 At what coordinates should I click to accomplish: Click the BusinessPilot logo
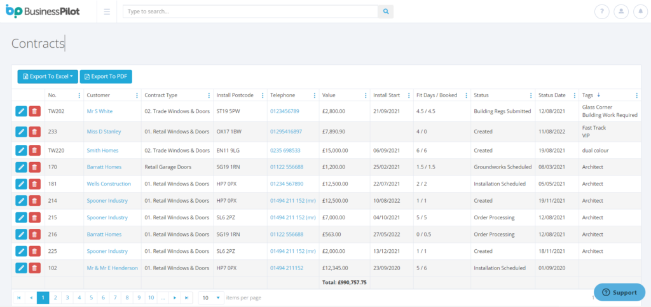click(43, 11)
